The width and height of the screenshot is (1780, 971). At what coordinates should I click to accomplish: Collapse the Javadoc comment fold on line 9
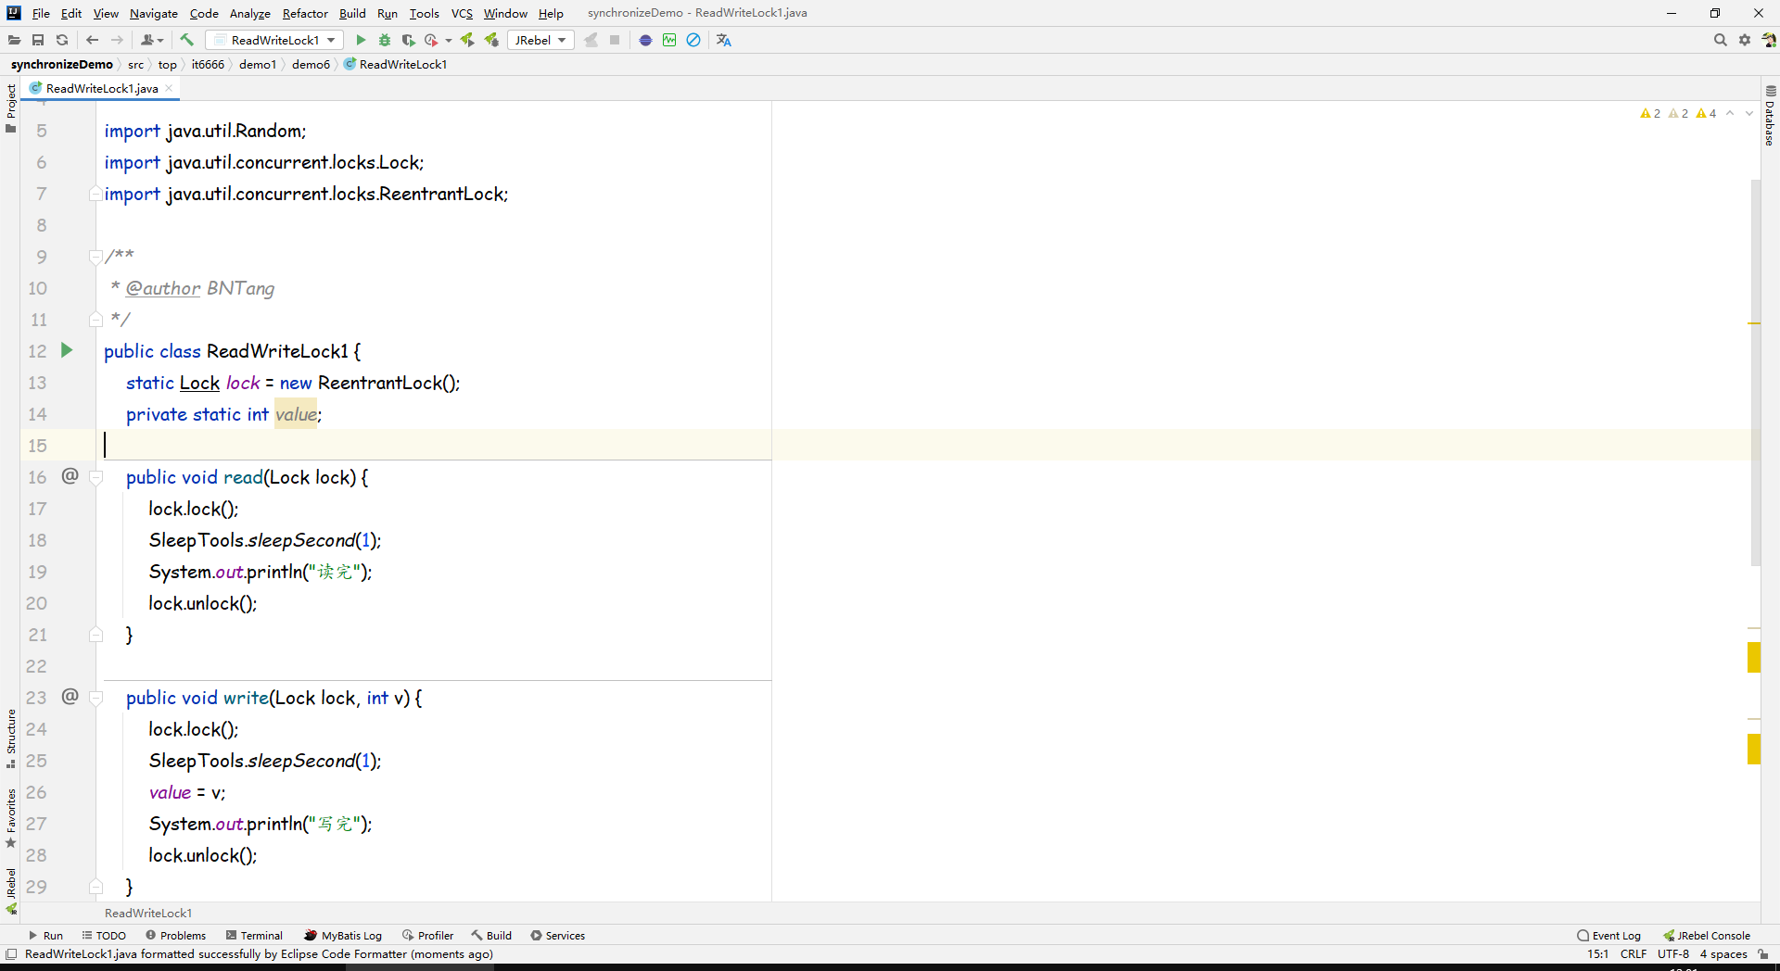click(95, 257)
